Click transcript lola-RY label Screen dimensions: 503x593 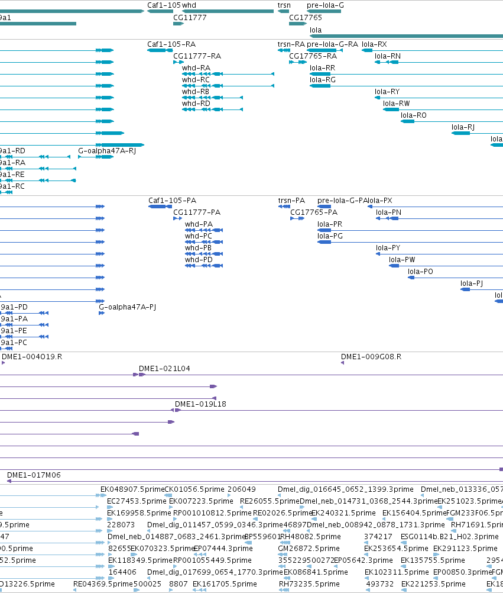click(387, 92)
